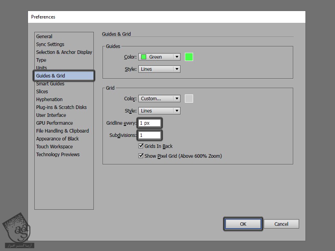Viewport: 335px width, 251px height.
Task: Expand the Grid Style dropdown
Action: click(x=159, y=111)
